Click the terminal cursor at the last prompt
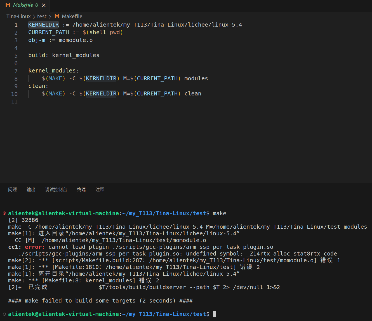Viewport: 372px width, 321px height. pos(215,314)
